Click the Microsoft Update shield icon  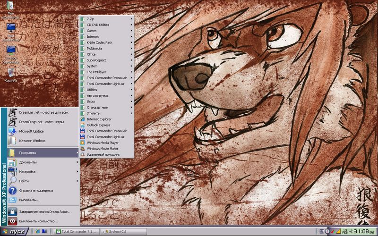12,131
